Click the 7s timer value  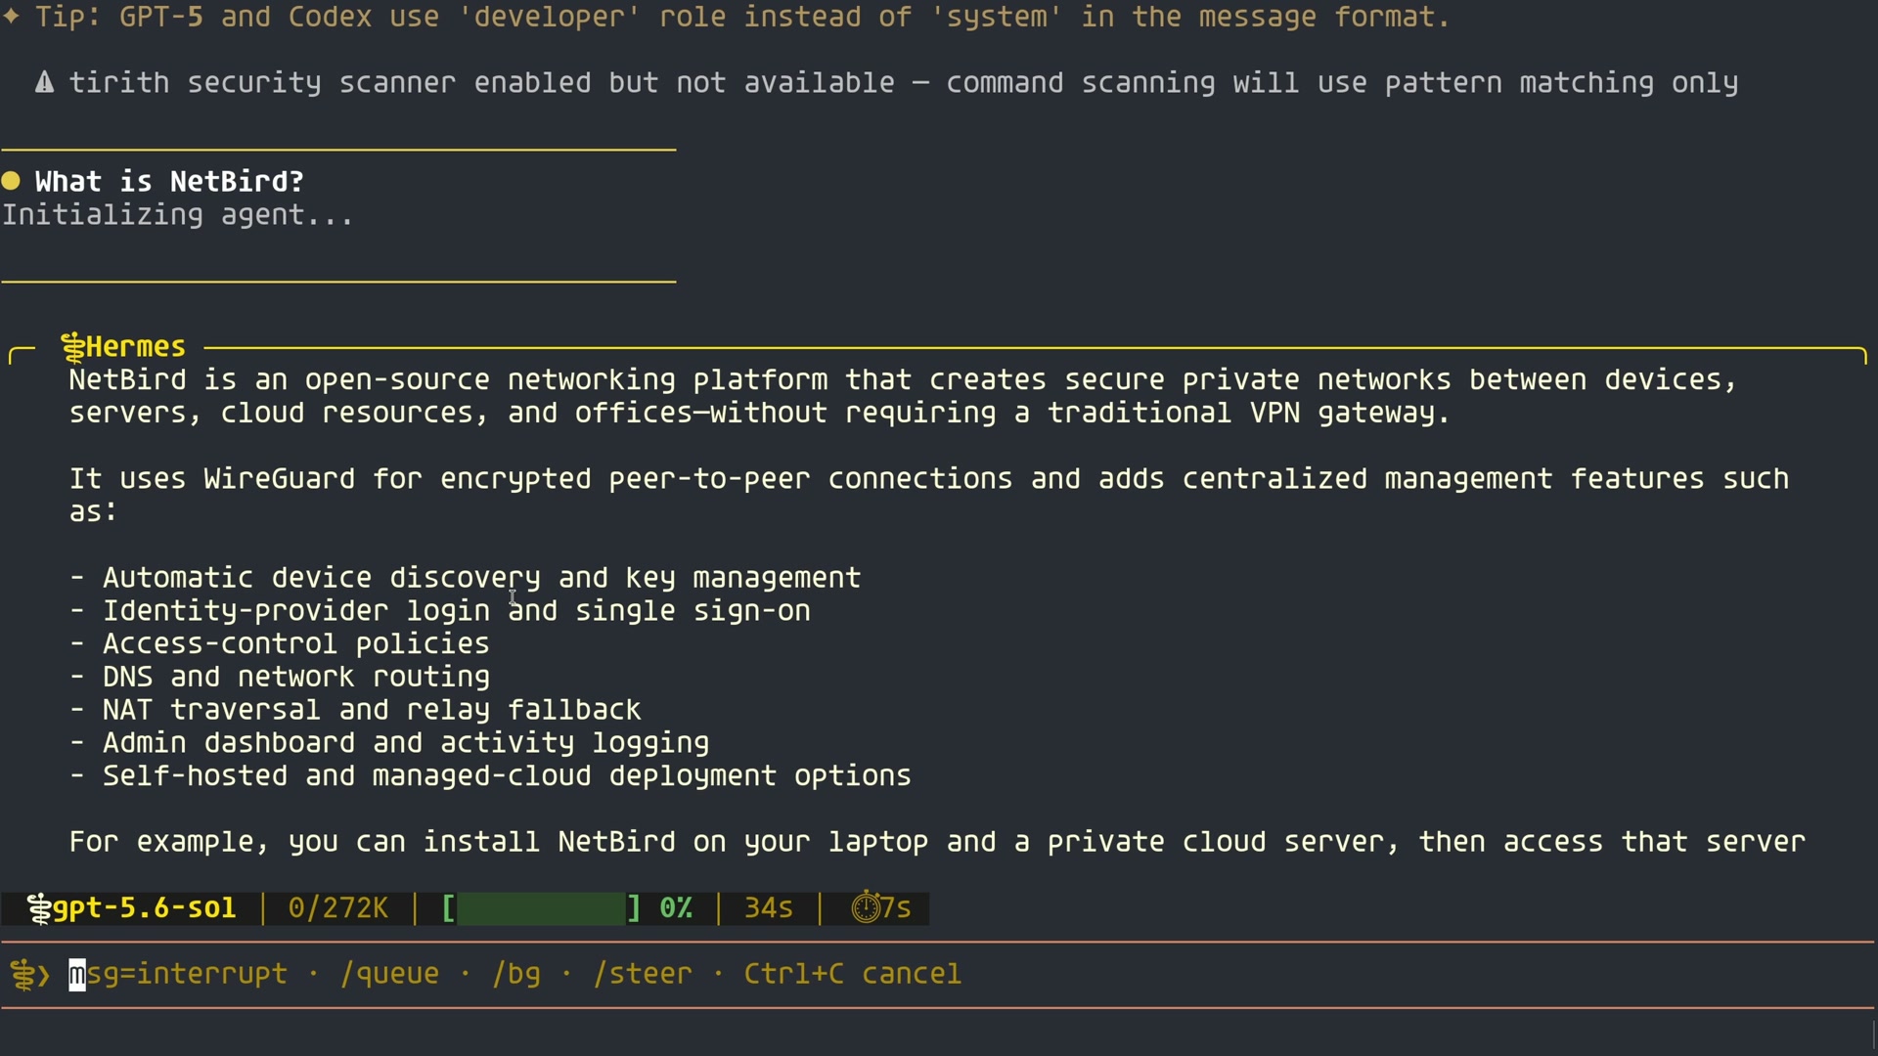click(896, 908)
